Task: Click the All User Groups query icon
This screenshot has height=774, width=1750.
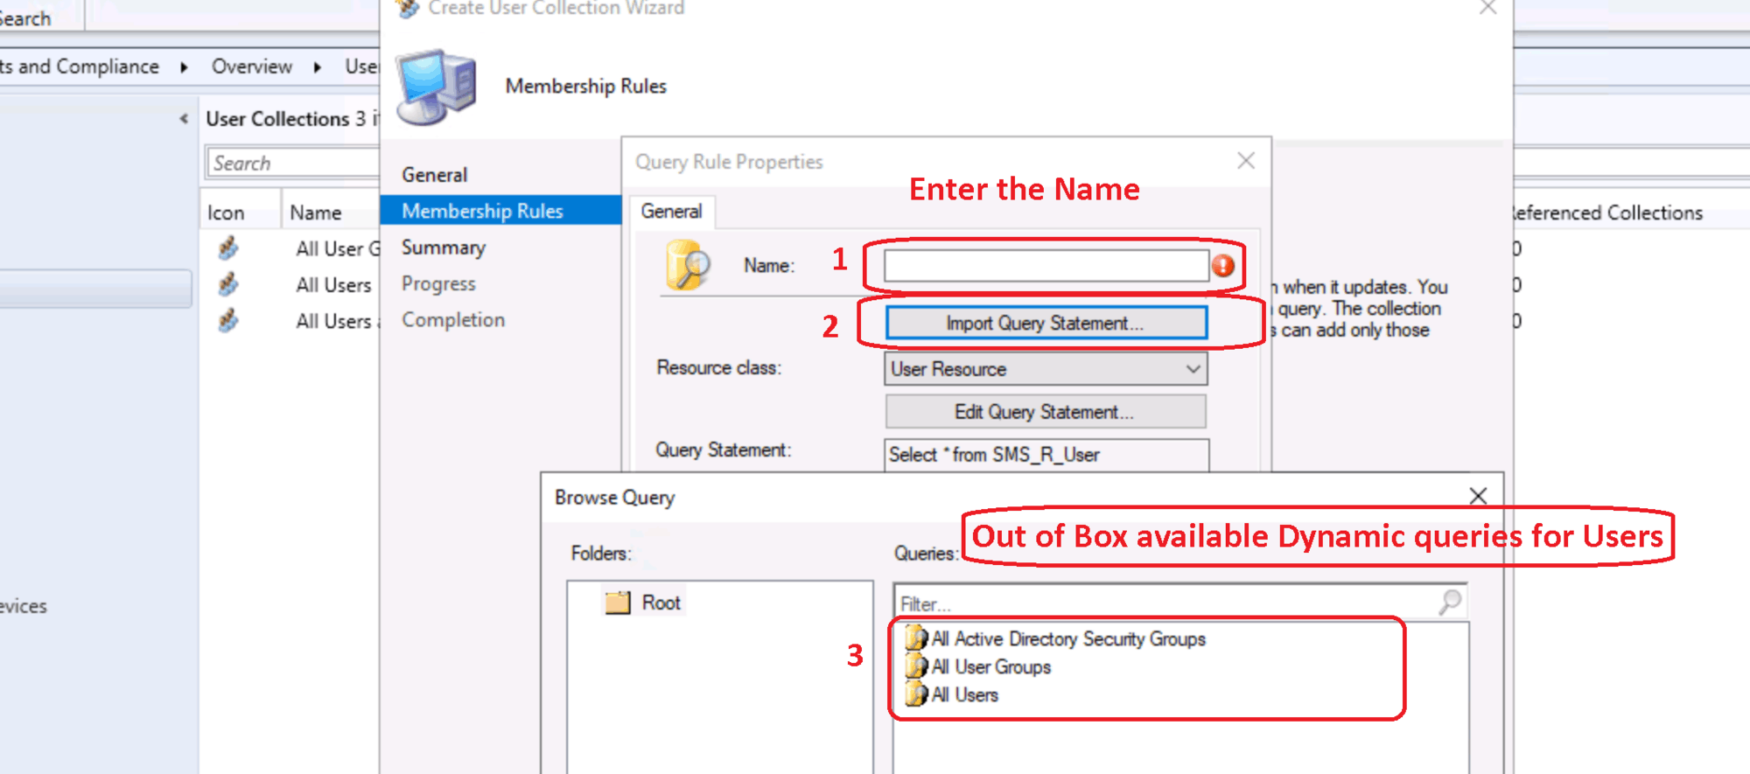Action: 916,666
